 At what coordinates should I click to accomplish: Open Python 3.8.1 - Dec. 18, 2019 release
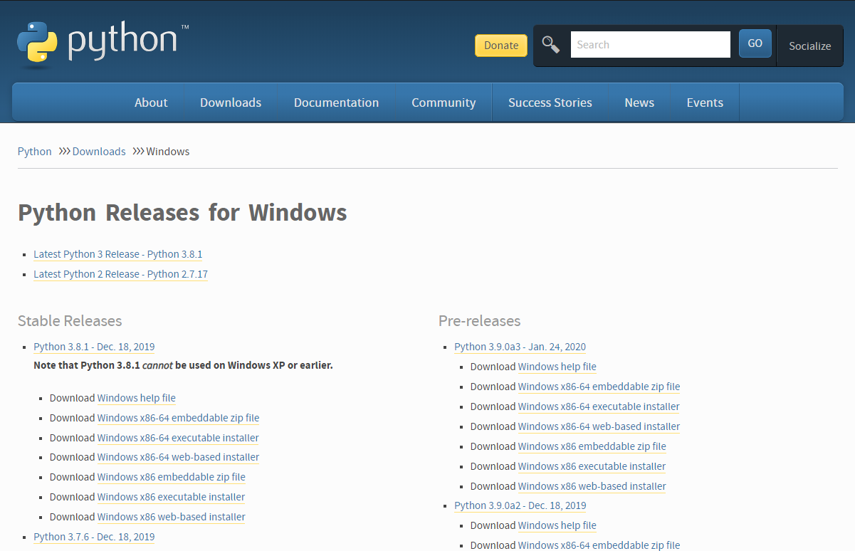point(94,347)
